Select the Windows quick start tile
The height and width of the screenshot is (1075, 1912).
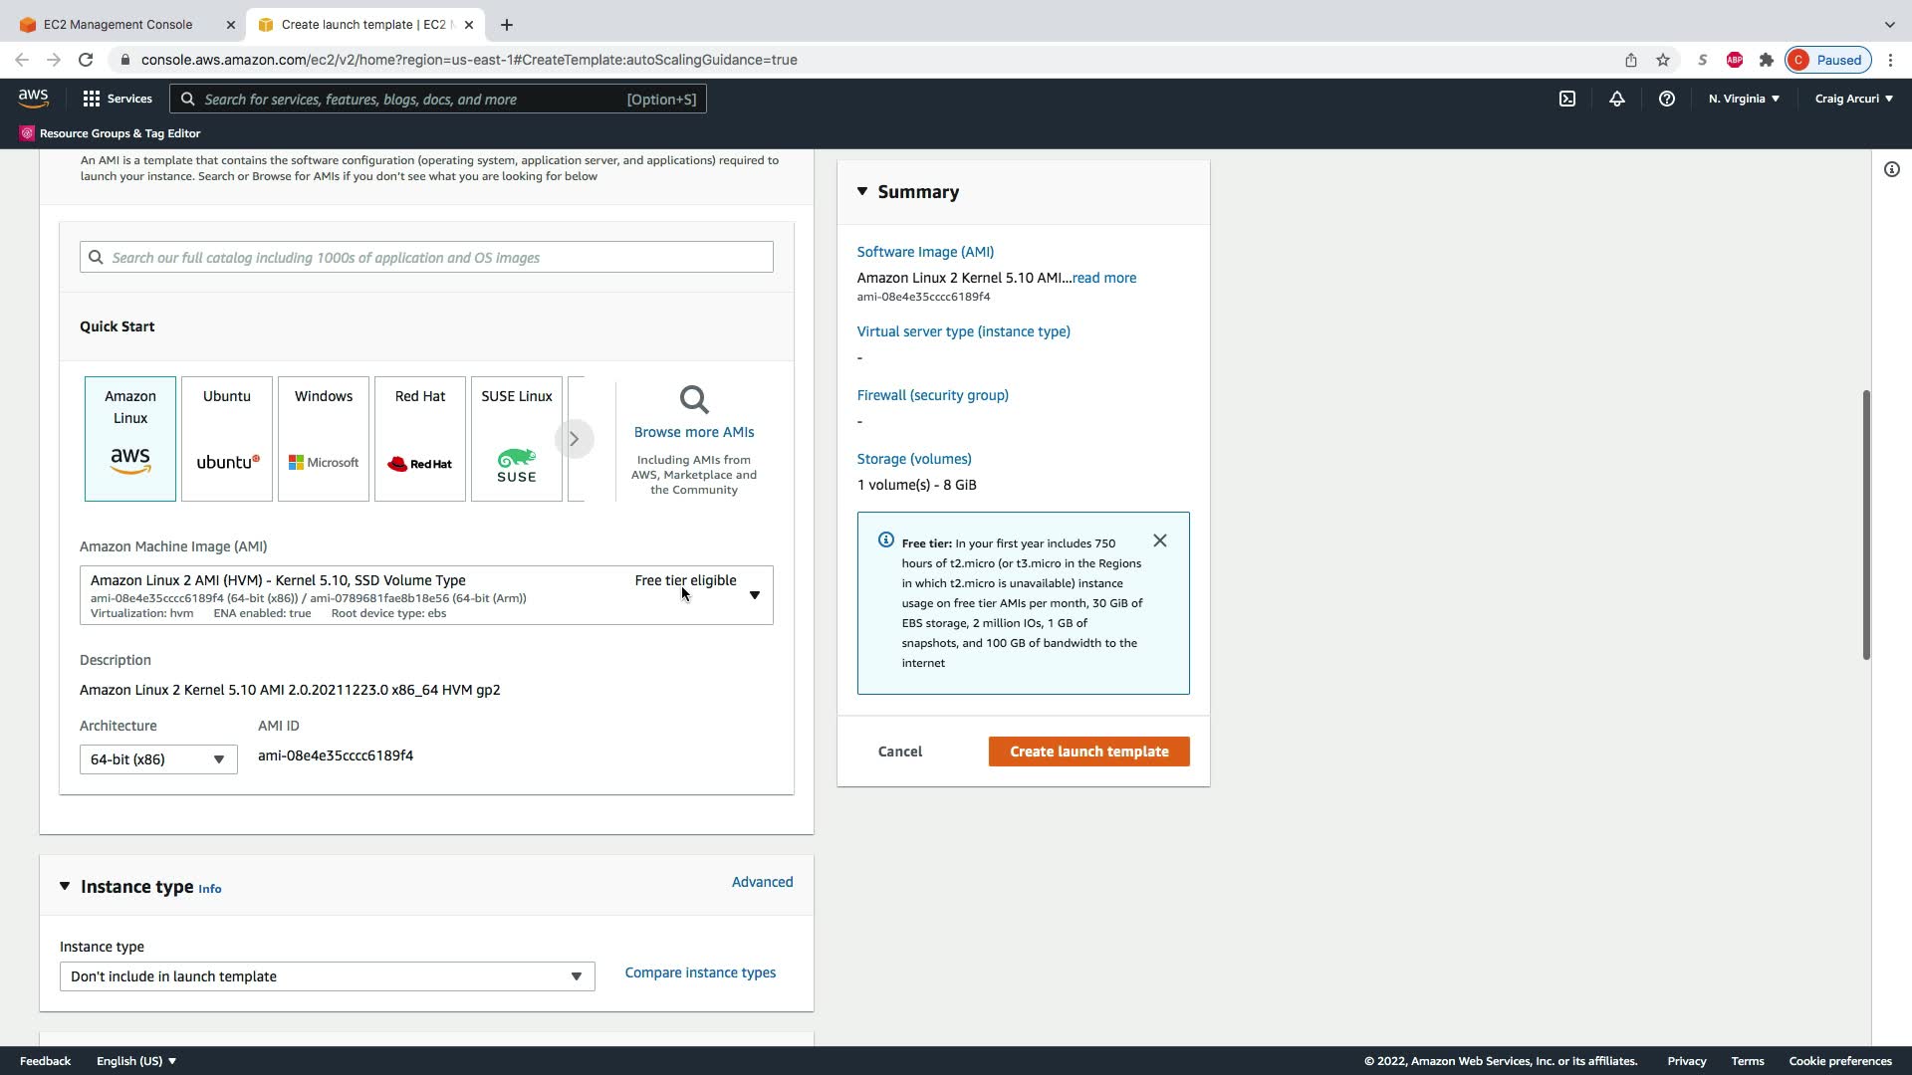[x=324, y=438]
